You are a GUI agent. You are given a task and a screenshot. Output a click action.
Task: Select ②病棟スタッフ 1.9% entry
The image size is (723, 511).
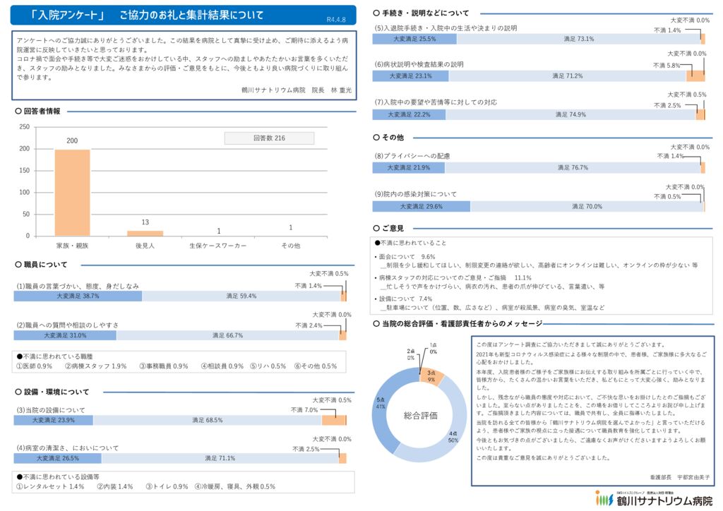pos(95,366)
